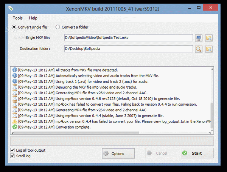Click green check icon of 'Conversion complete'
Image resolution: width=227 pixels, height=172 pixels.
[15, 127]
